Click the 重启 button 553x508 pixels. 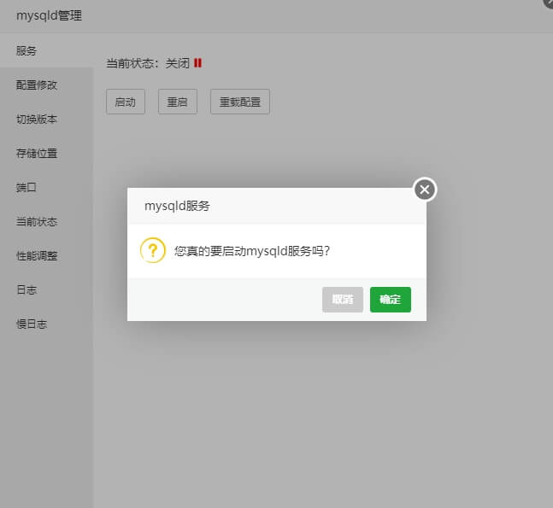178,102
